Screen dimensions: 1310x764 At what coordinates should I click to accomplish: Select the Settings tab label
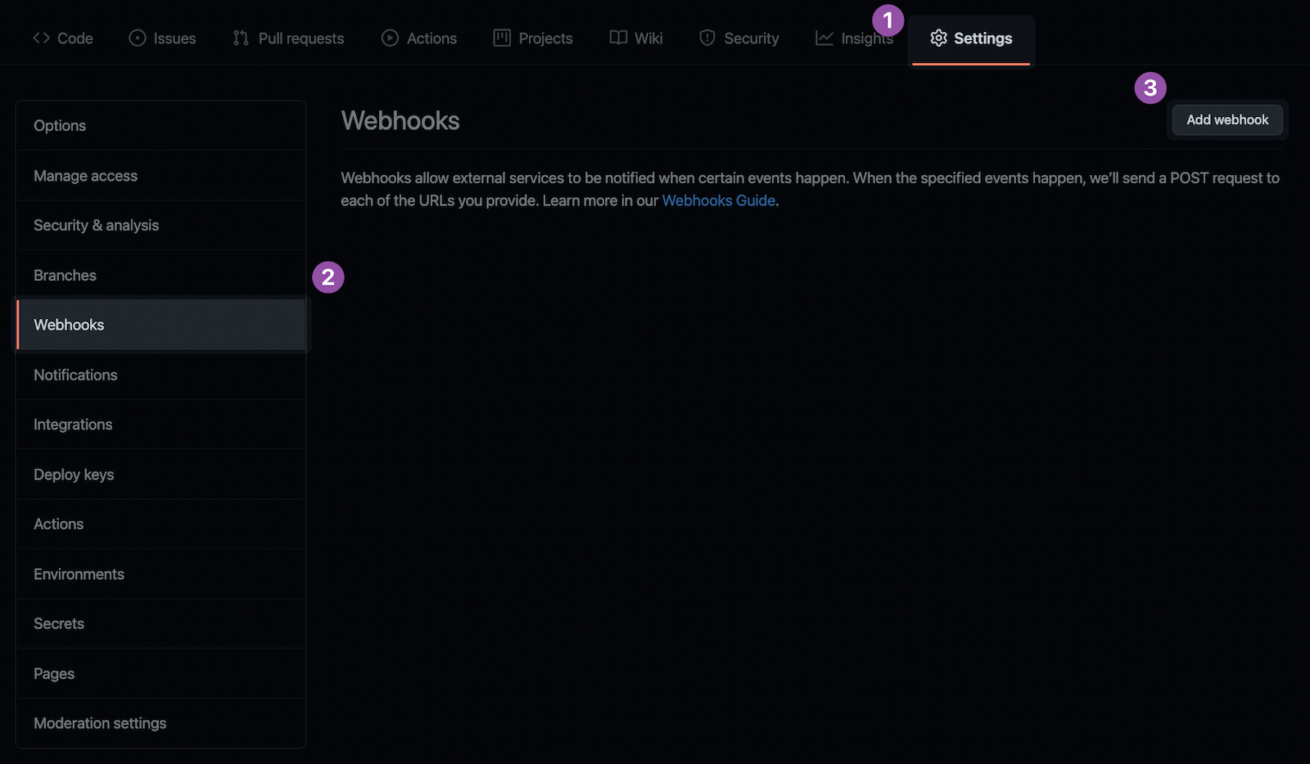coord(983,38)
